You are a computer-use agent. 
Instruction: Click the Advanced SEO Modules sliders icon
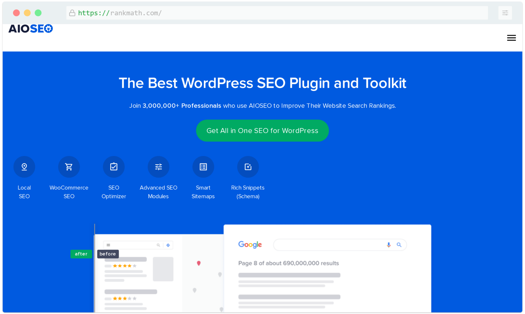coord(158,167)
